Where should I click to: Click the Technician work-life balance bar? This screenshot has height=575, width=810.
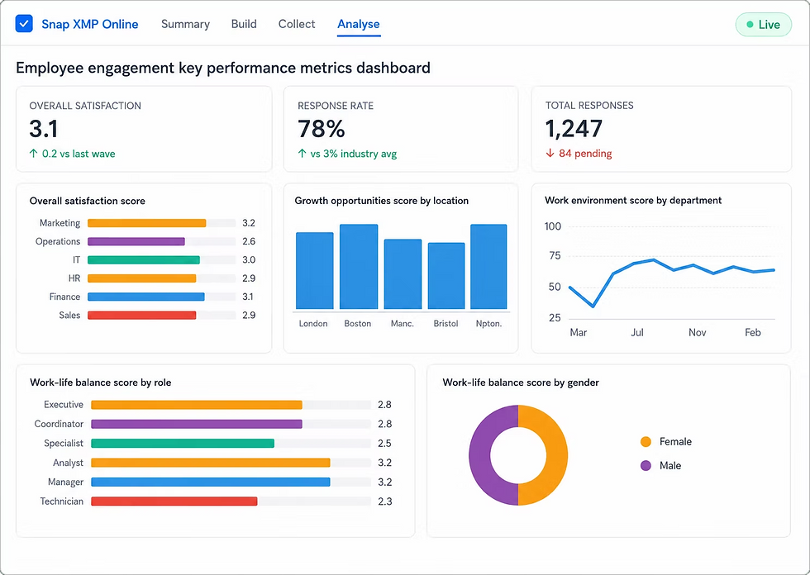(174, 501)
